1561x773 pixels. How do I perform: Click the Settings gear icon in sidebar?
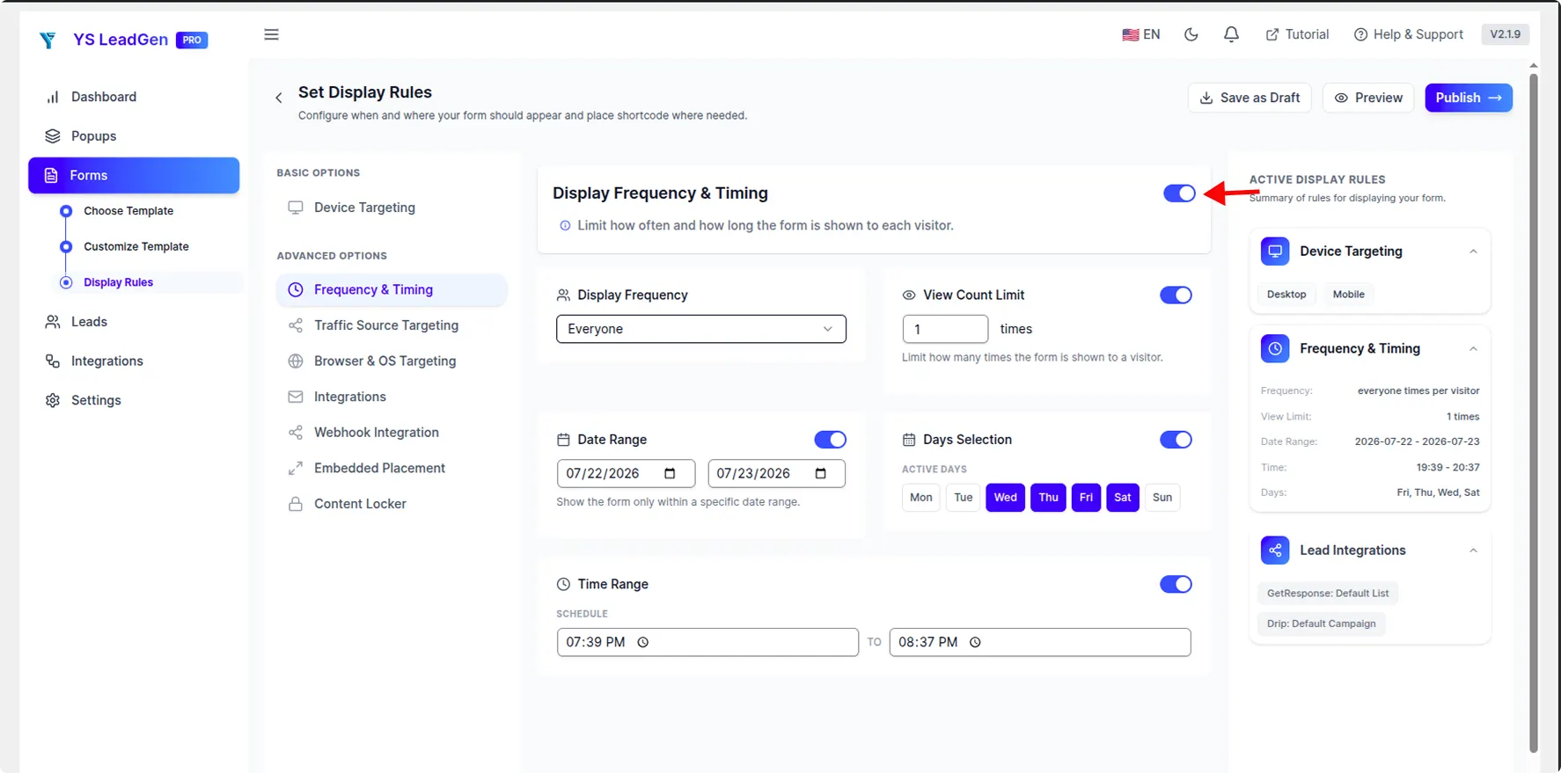coord(53,400)
